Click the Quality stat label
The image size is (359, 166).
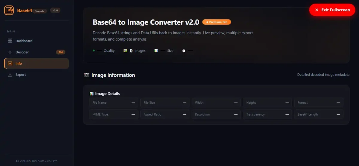click(109, 51)
